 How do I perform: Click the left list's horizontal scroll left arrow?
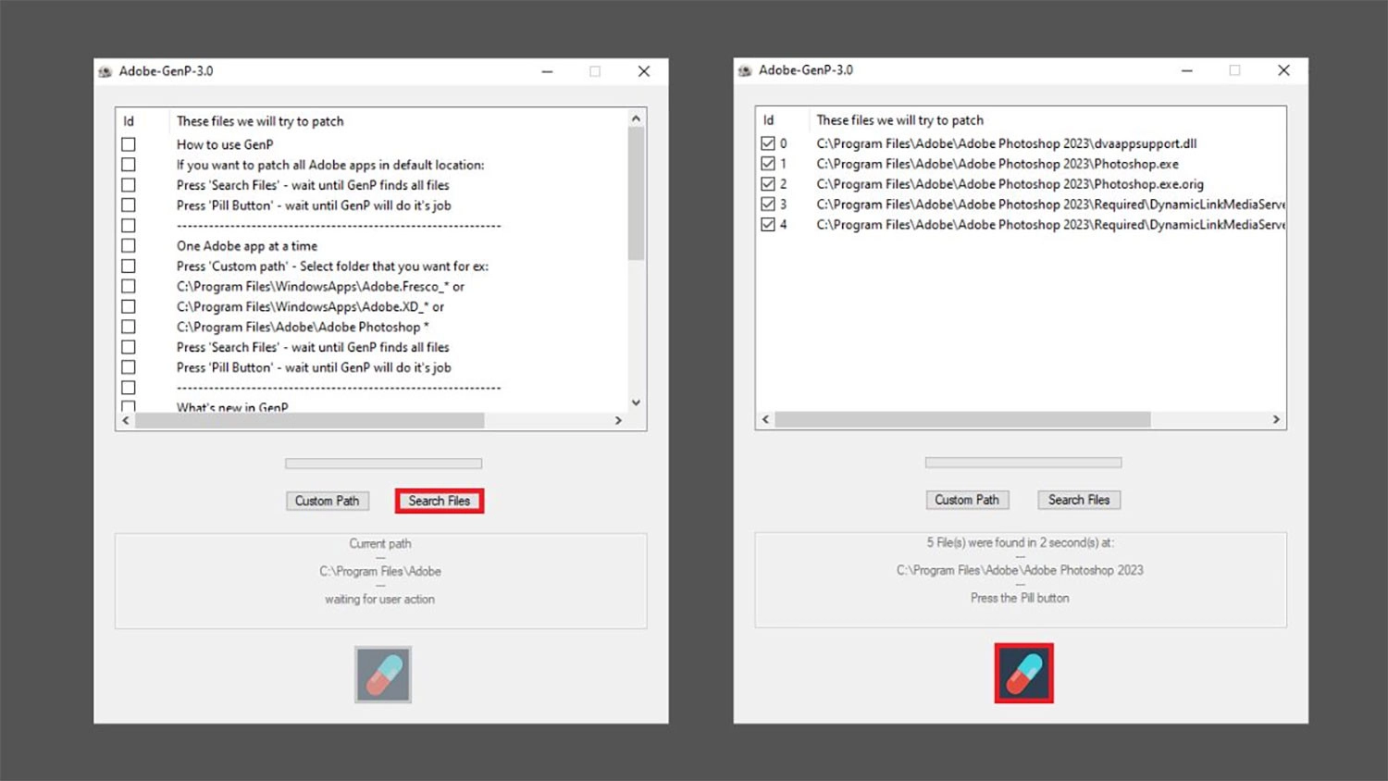(126, 420)
